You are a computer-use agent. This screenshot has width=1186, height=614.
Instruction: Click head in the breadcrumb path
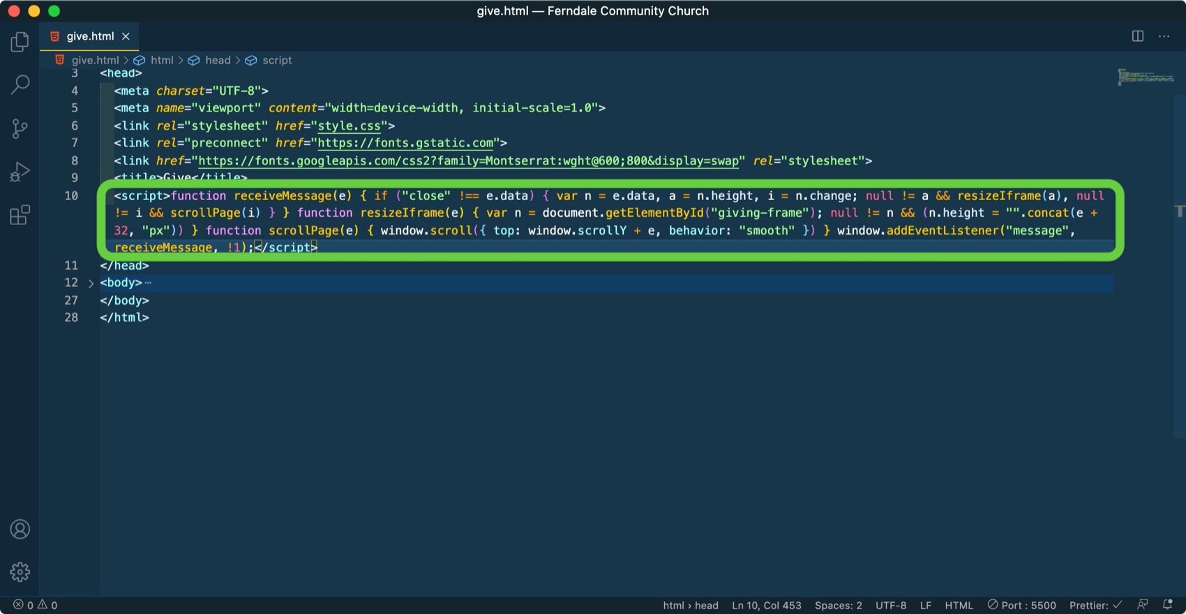pyautogui.click(x=218, y=60)
